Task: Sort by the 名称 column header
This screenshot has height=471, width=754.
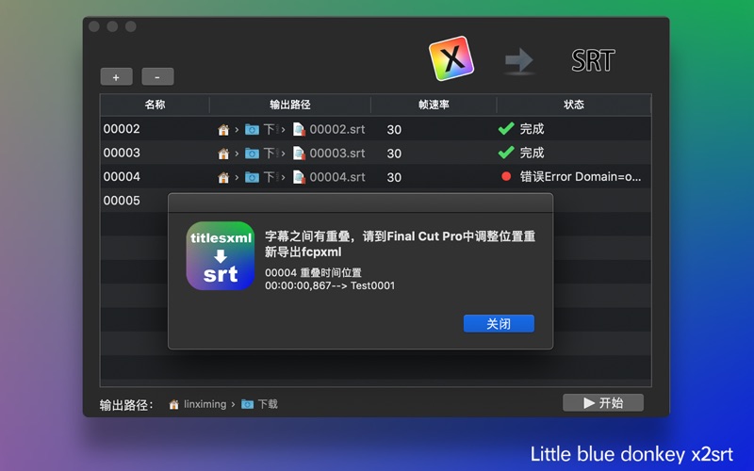Action: (x=155, y=105)
